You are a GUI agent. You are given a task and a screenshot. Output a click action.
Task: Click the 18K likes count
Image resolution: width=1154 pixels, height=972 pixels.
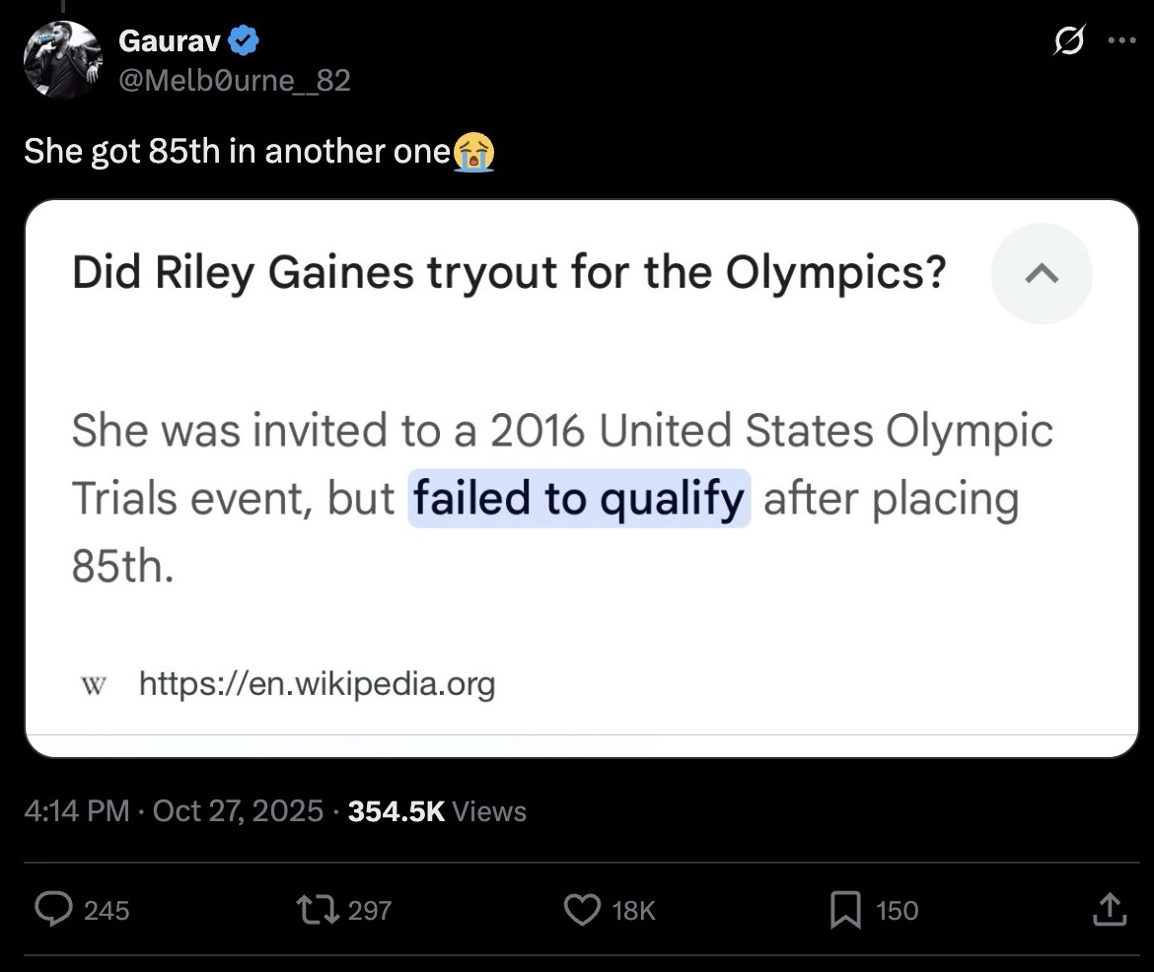tap(633, 911)
